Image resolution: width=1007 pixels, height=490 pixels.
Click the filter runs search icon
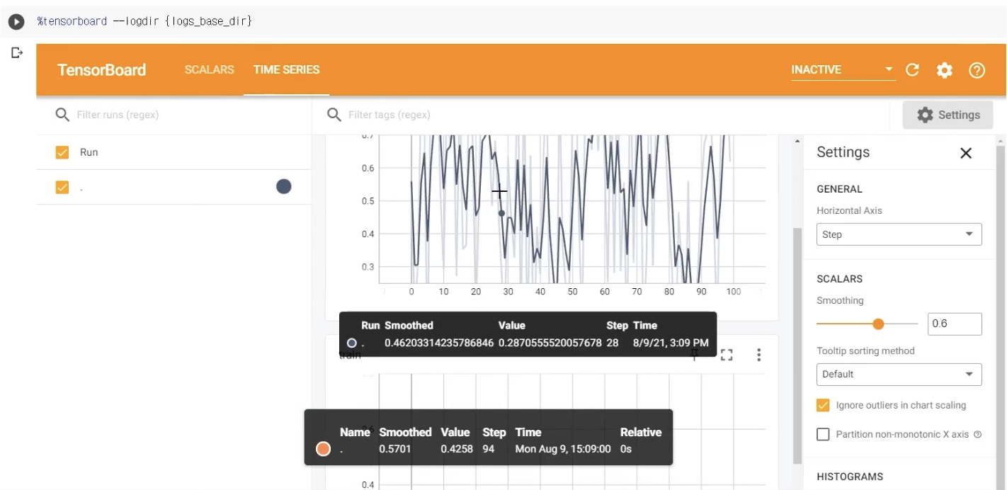(x=62, y=115)
